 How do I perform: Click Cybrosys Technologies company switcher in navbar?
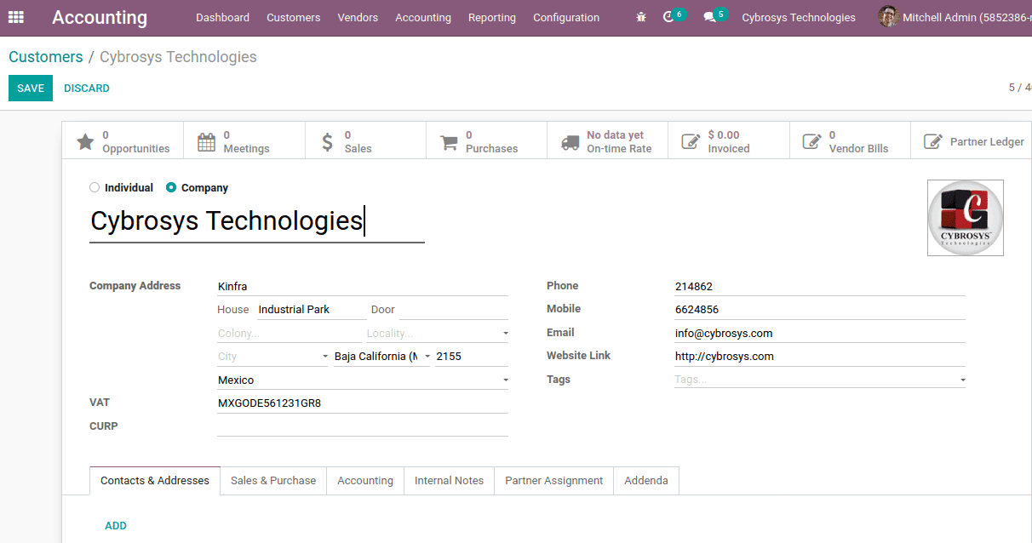(x=799, y=17)
